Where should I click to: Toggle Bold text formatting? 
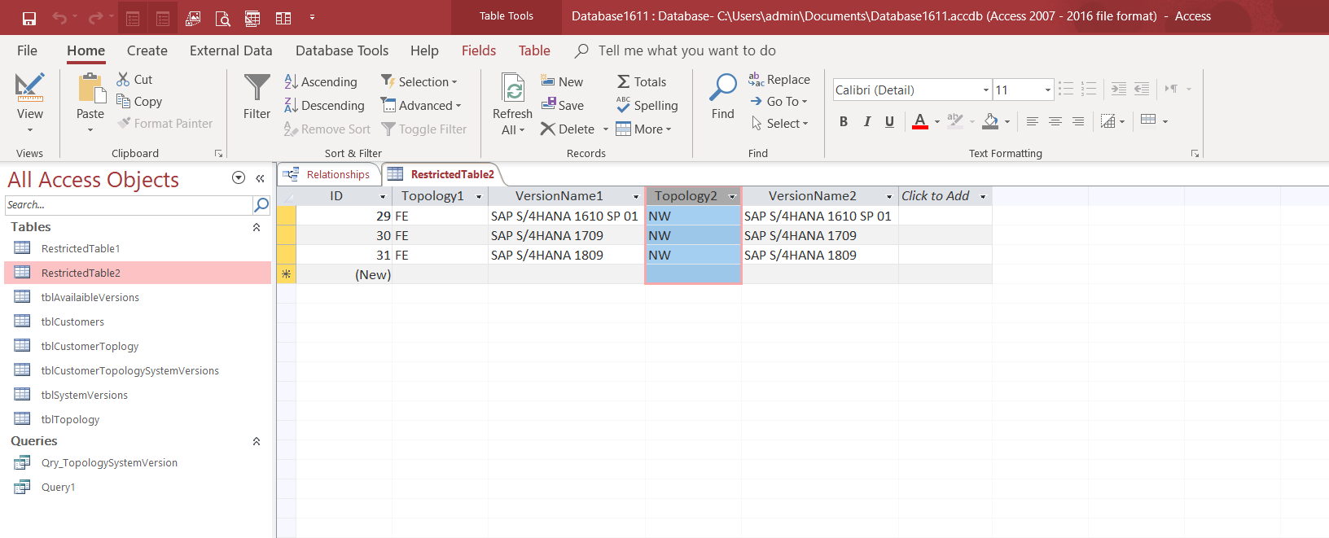(x=844, y=122)
